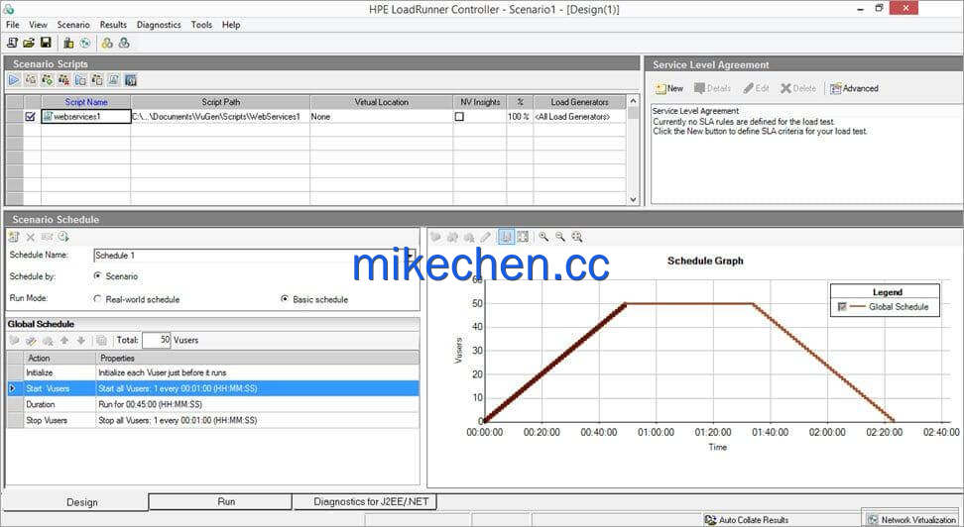This screenshot has height=527, width=964.
Task: Click the Open Scenario folder icon
Action: tap(29, 43)
